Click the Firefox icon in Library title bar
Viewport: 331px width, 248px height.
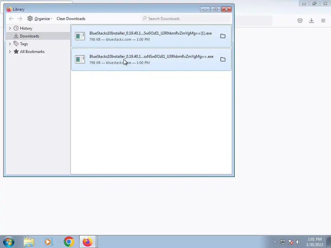pyautogui.click(x=9, y=9)
